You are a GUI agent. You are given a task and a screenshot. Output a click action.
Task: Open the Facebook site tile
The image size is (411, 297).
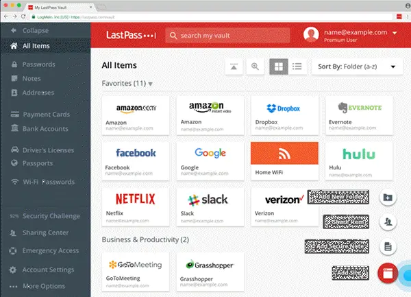(136, 161)
